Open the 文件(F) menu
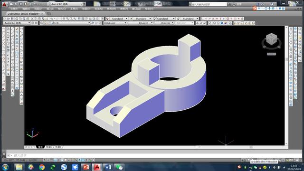The image size is (304, 171). pos(14,9)
